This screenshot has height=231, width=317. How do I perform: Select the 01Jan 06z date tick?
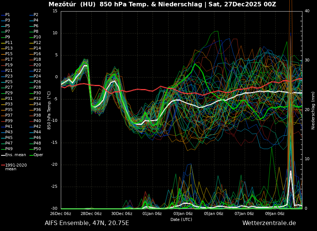(x=152, y=213)
